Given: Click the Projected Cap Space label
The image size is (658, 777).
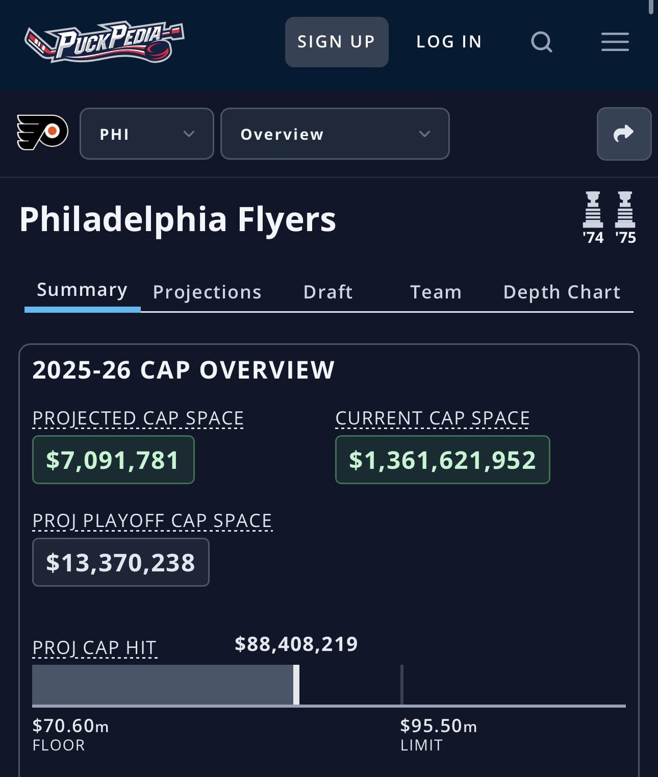Looking at the screenshot, I should 138,418.
